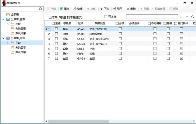The width and height of the screenshot is (196, 124).
Task: Collapse the 出库单_明细 tree node
Action: click(3, 38)
